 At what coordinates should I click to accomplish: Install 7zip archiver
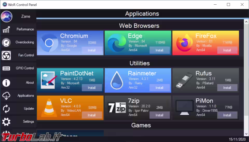[x=160, y=115]
